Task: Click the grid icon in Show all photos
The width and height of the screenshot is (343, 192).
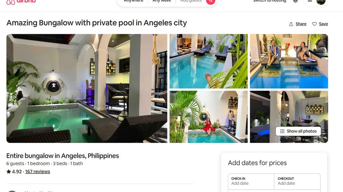Action: (x=282, y=131)
